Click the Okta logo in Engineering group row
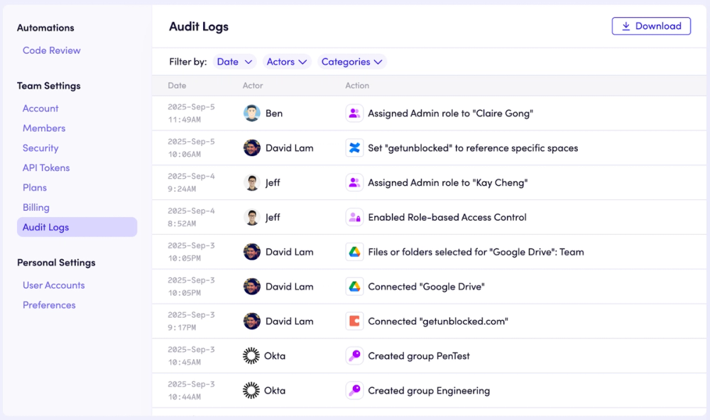Screen dimensions: 710x420 click(251, 391)
